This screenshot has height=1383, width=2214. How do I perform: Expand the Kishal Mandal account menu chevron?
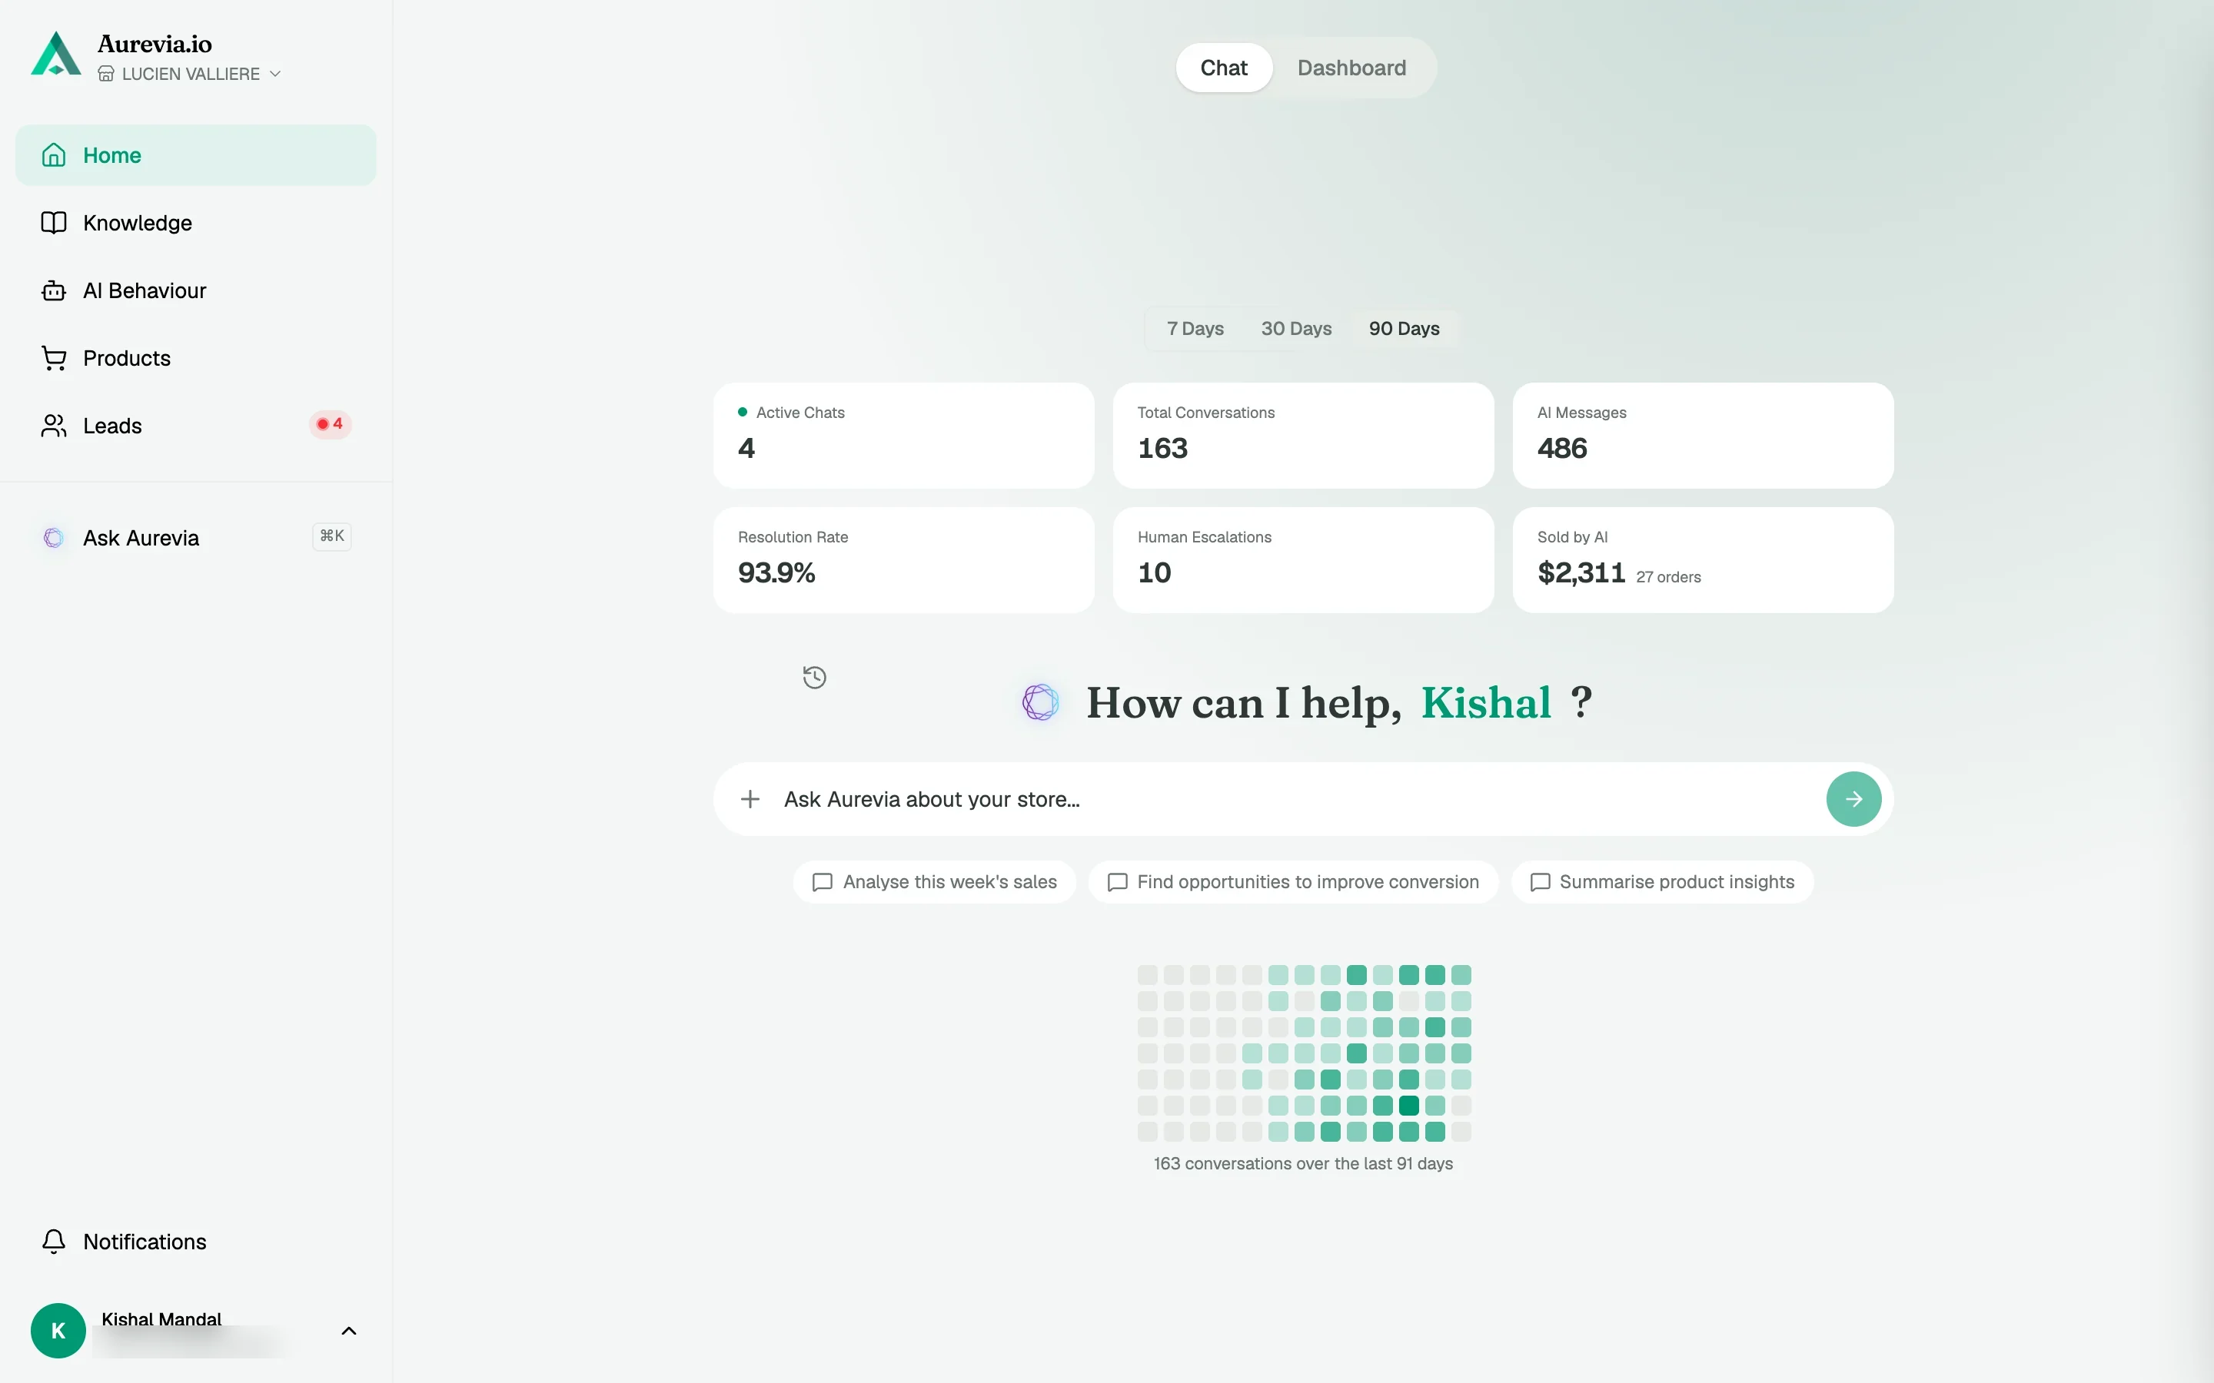348,1331
